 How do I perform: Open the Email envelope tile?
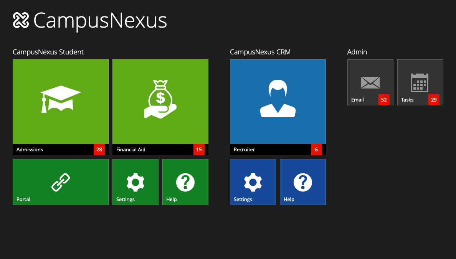370,82
